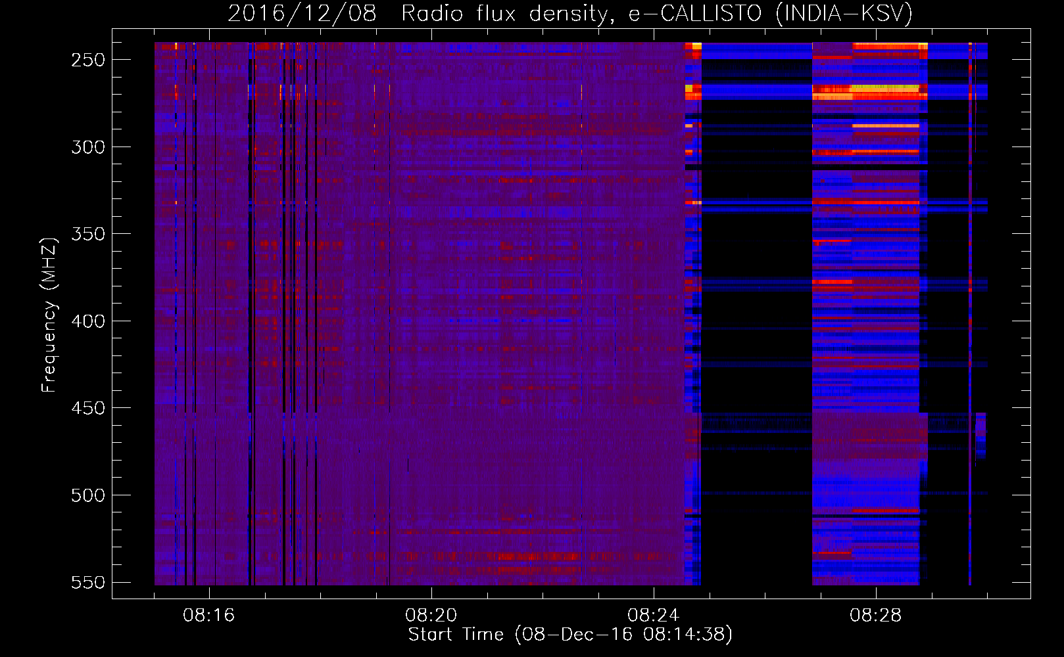Screen dimensions: 1064x657
Task: Click the 08:16 time tick label
Action: tap(209, 616)
